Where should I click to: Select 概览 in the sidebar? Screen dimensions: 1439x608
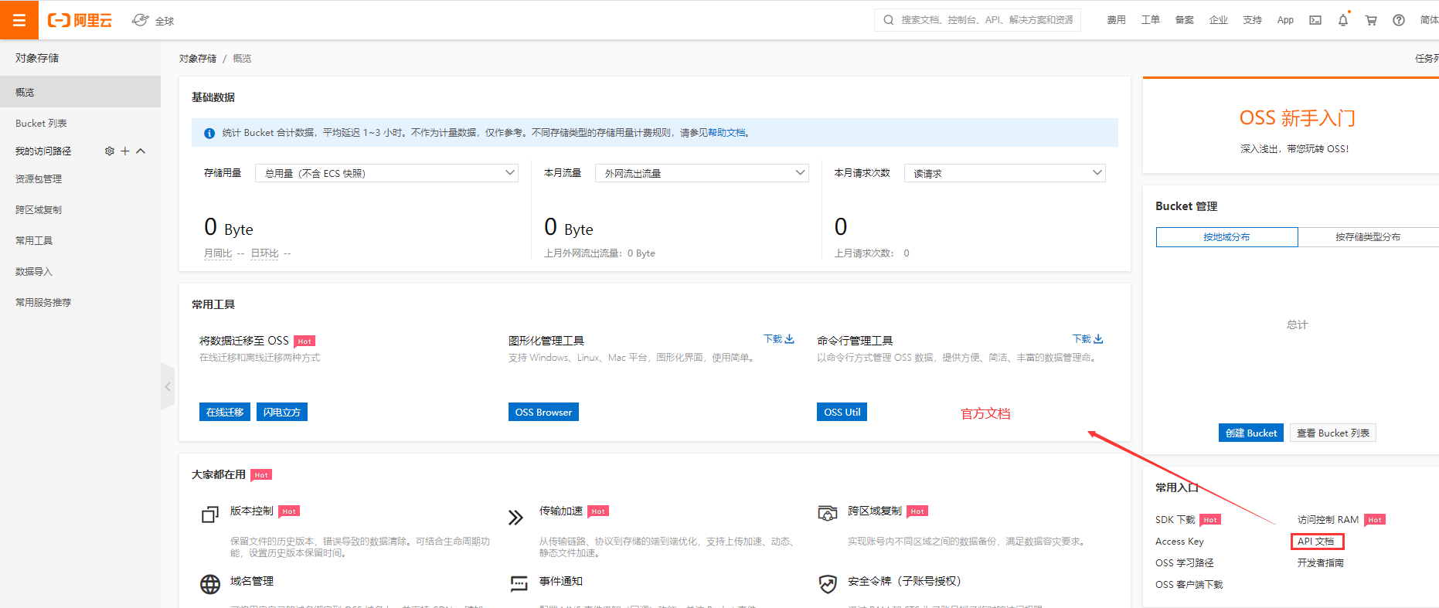[x=80, y=92]
